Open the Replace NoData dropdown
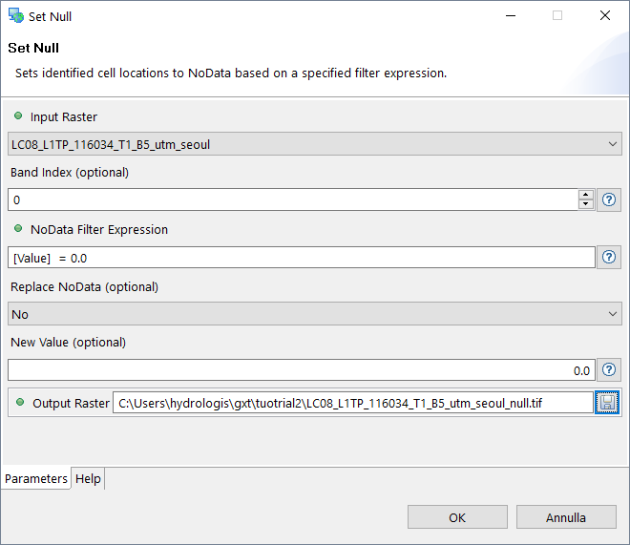This screenshot has width=630, height=545. (x=612, y=314)
